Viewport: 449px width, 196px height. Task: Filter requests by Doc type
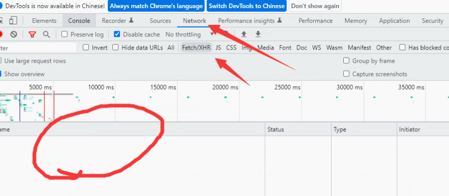[301, 48]
